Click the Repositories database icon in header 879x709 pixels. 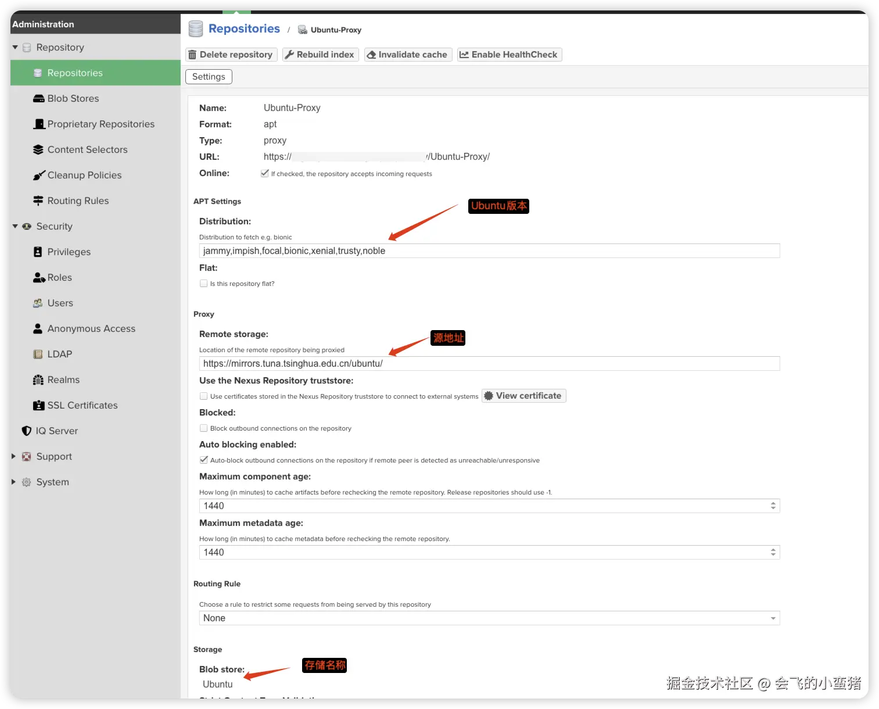click(x=196, y=28)
